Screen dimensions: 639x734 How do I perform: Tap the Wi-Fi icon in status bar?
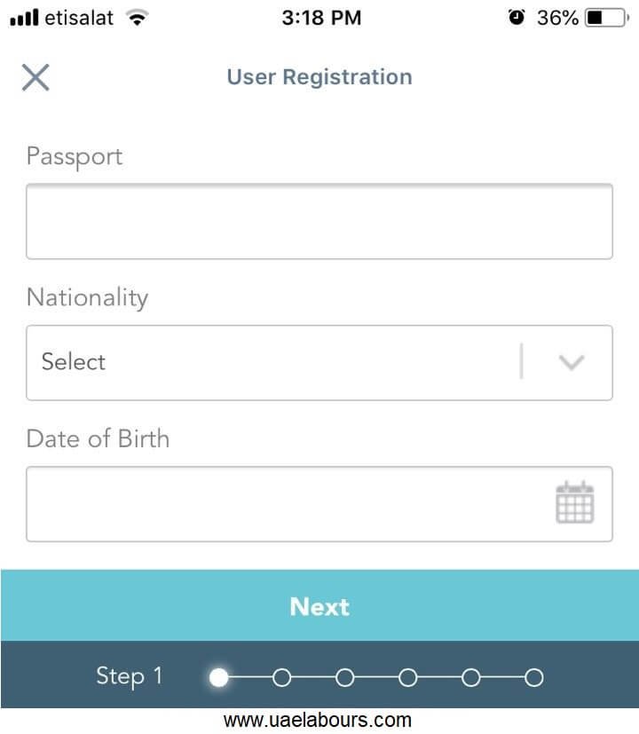(138, 18)
